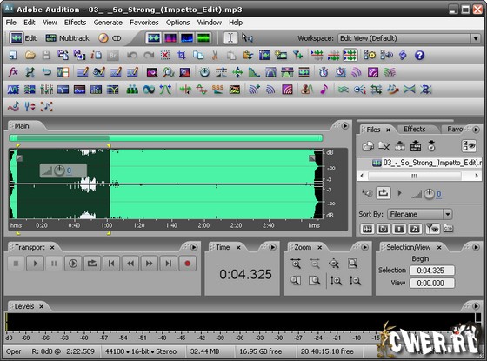Click the New file icon
The image size is (487, 361).
13,56
